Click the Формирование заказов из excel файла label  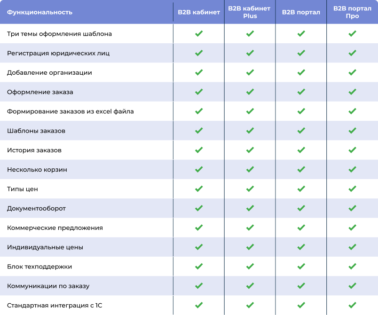[71, 111]
